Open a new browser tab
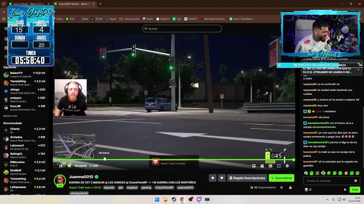364x204 pixels. tap(100, 4)
